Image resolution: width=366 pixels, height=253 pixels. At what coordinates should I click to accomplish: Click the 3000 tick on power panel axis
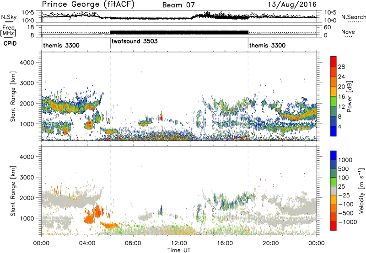27,83
